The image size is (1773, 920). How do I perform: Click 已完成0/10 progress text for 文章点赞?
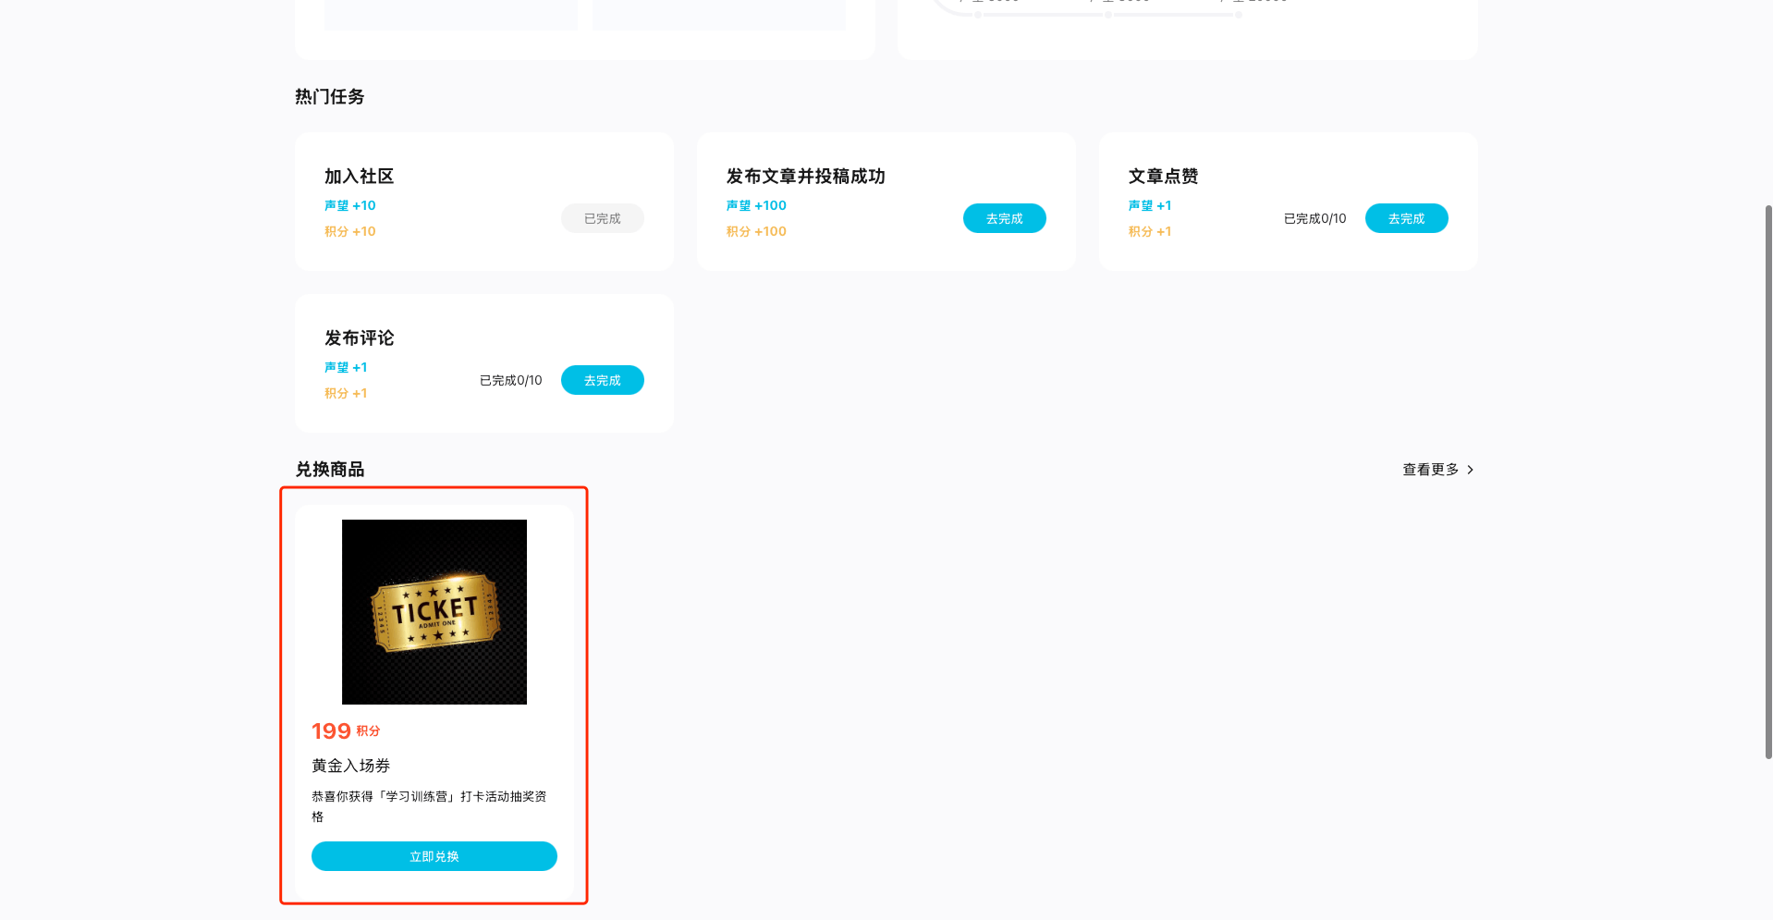coord(1314,218)
